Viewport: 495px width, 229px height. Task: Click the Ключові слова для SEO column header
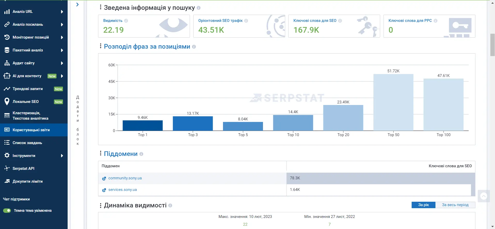pyautogui.click(x=450, y=166)
